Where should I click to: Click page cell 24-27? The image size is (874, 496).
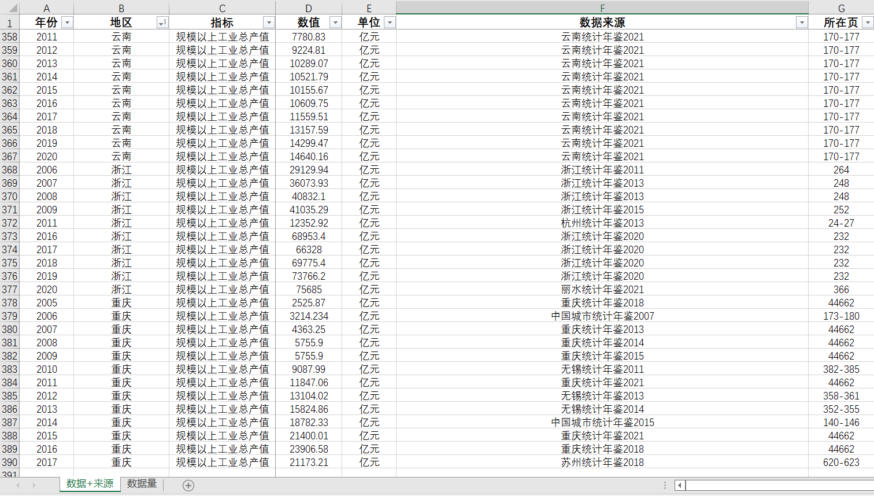[841, 223]
